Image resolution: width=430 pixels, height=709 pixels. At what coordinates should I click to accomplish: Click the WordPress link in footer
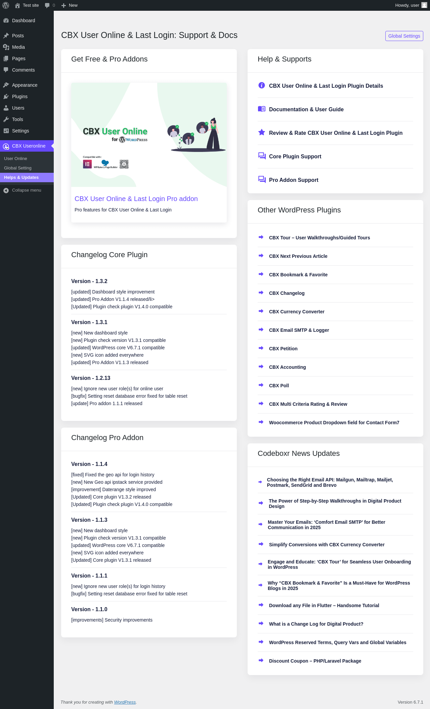click(125, 702)
